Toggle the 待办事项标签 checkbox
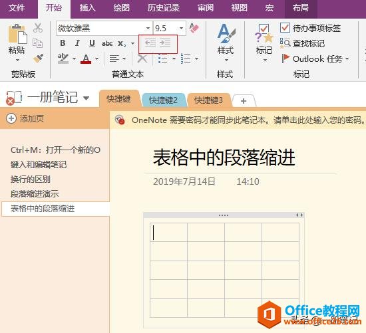 [x=285, y=28]
